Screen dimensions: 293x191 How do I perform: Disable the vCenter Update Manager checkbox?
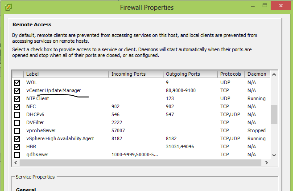tap(17, 91)
